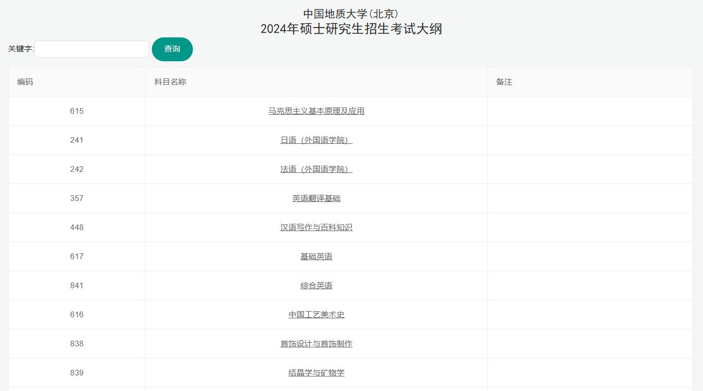The image size is (703, 391).
Task: Open the 汉语写作与百科知识 link
Action: [x=316, y=227]
